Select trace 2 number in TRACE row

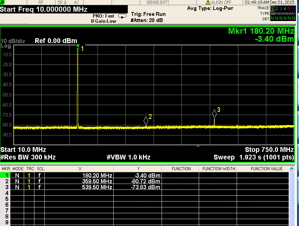(x=277, y=8)
